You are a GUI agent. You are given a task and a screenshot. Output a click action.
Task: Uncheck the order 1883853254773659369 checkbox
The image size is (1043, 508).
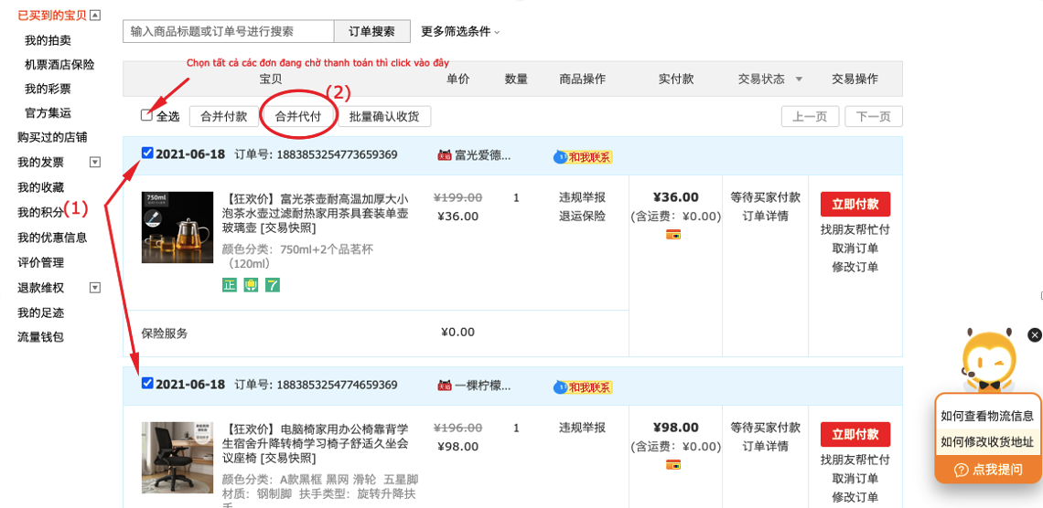point(147,153)
